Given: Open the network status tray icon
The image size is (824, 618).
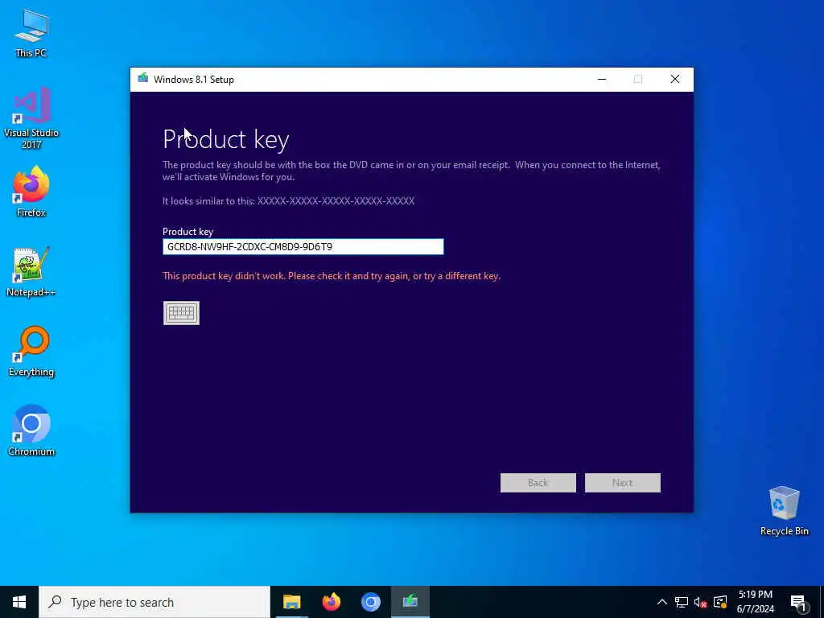Looking at the screenshot, I should coord(682,602).
